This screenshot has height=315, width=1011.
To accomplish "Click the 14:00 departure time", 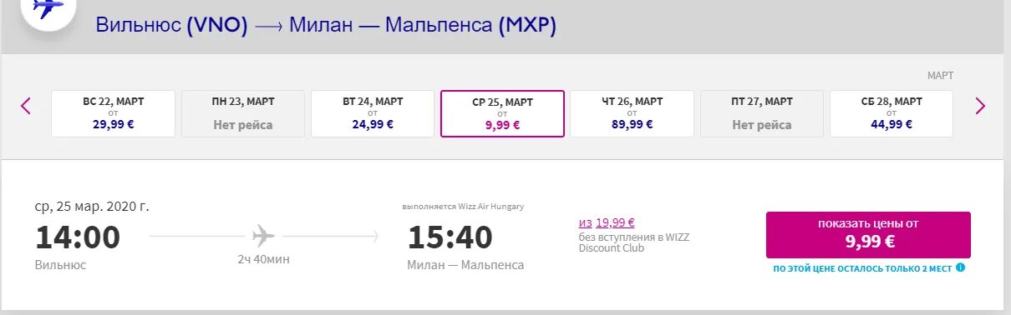I will (78, 237).
